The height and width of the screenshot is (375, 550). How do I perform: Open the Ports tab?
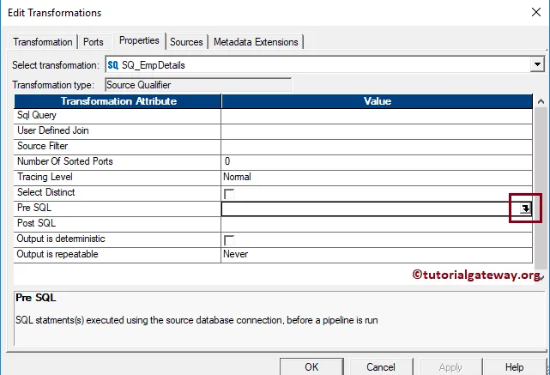point(94,42)
